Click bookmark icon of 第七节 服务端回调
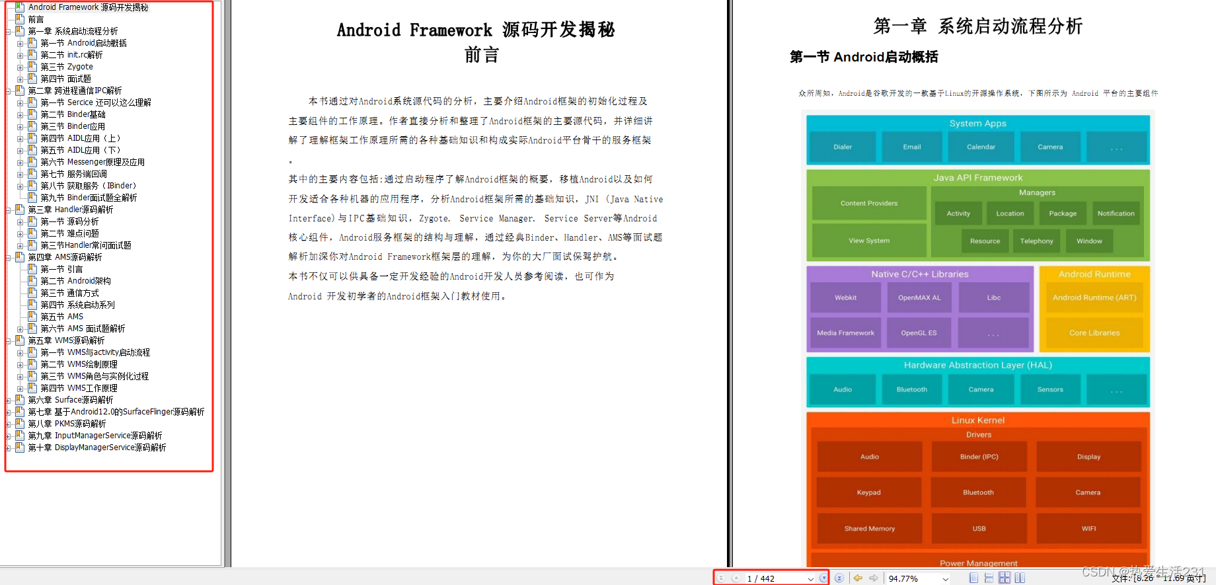 (32, 174)
